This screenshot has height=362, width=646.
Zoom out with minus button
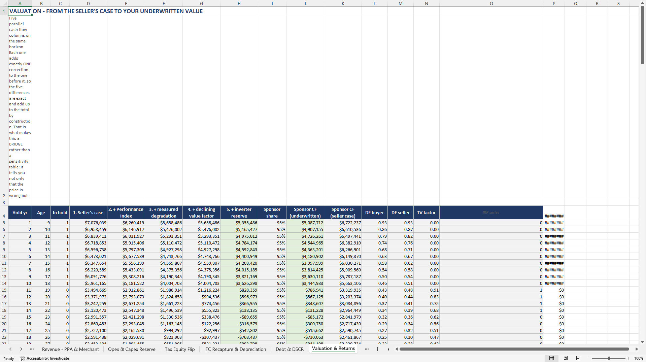589,358
